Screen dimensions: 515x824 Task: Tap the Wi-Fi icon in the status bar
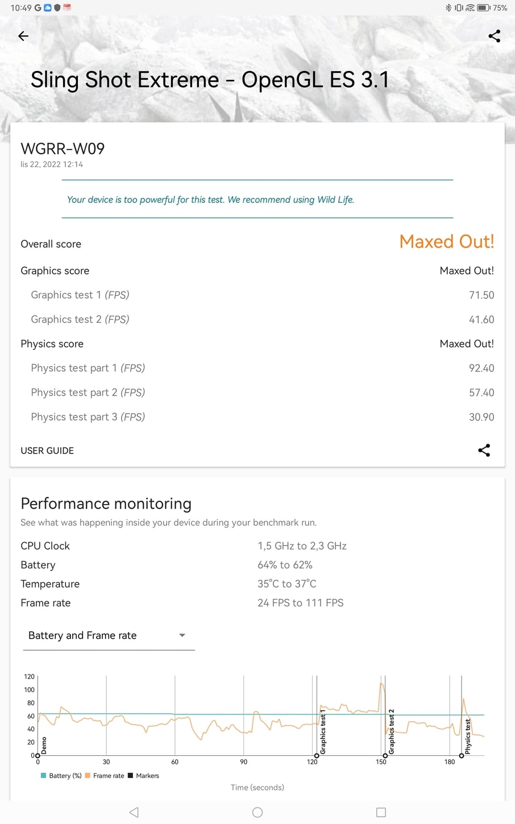click(x=470, y=8)
